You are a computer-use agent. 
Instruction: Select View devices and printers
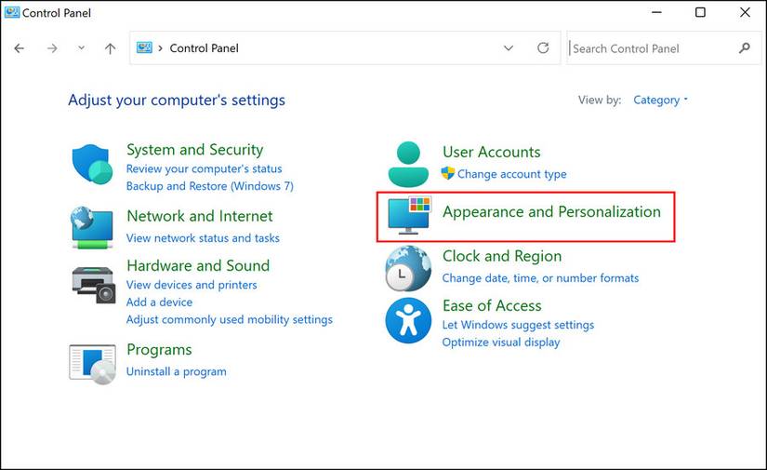click(192, 285)
